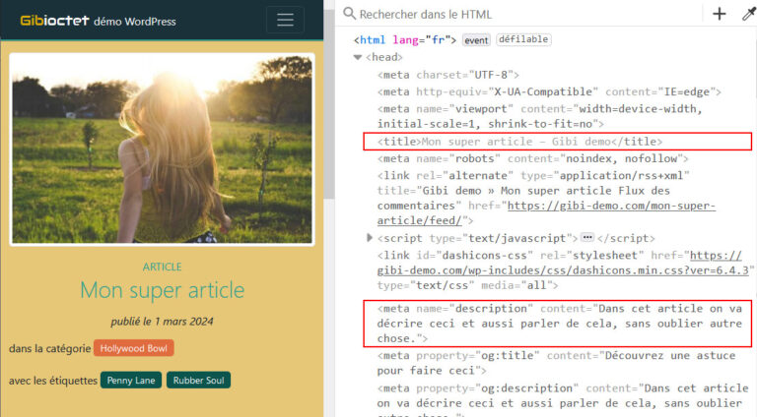Click the Mon super article heading
Viewport: 757px width, 417px height.
pyautogui.click(x=163, y=290)
